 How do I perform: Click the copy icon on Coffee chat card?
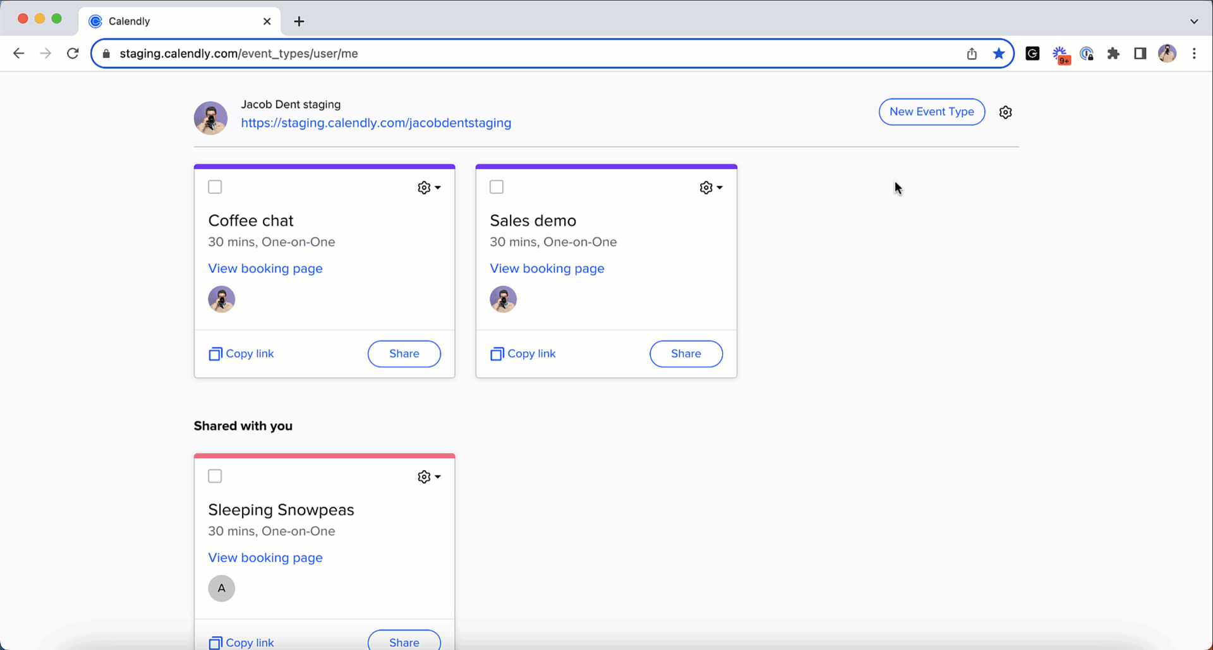pos(215,354)
